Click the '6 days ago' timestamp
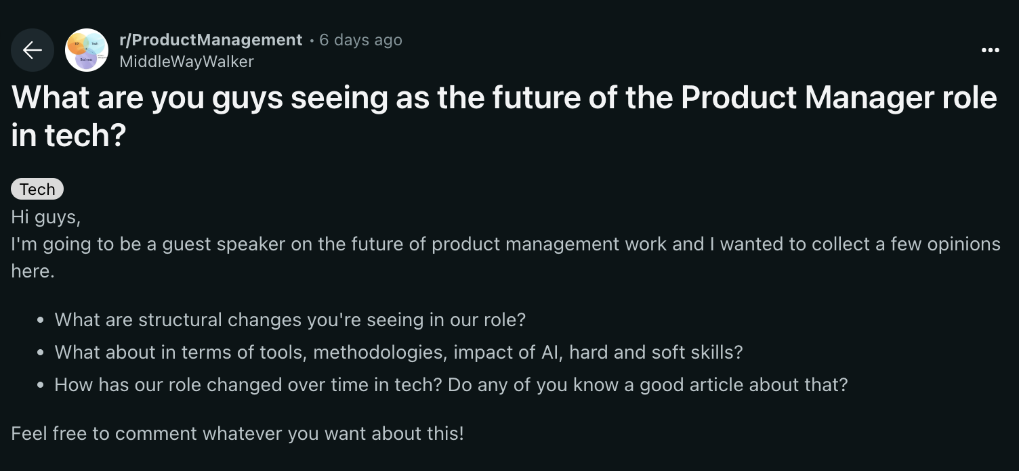Screen dimensions: 1019x471 360,40
